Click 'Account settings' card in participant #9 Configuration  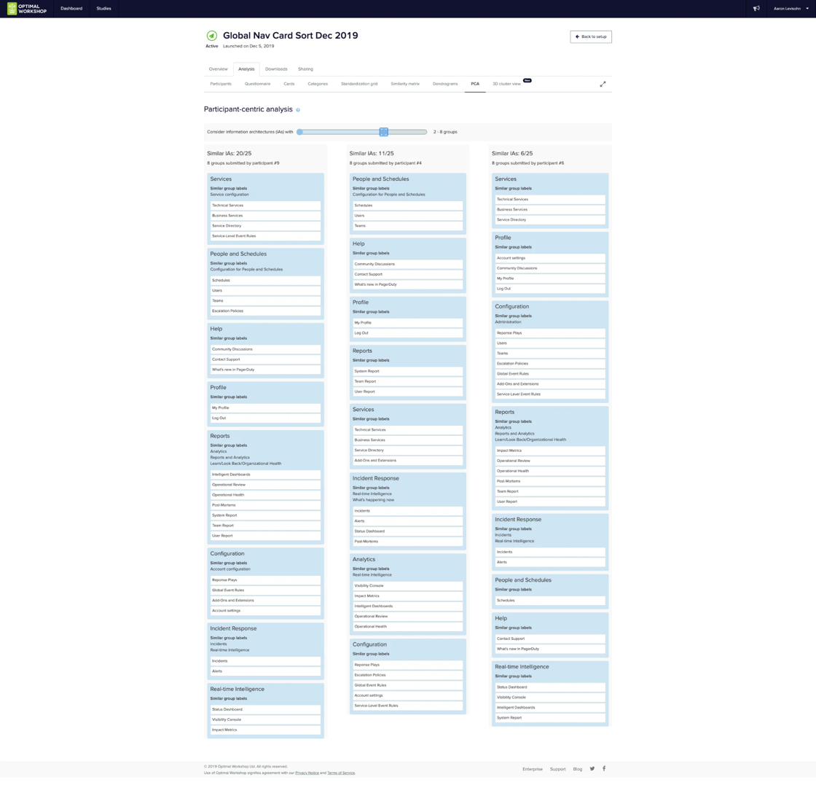(265, 611)
